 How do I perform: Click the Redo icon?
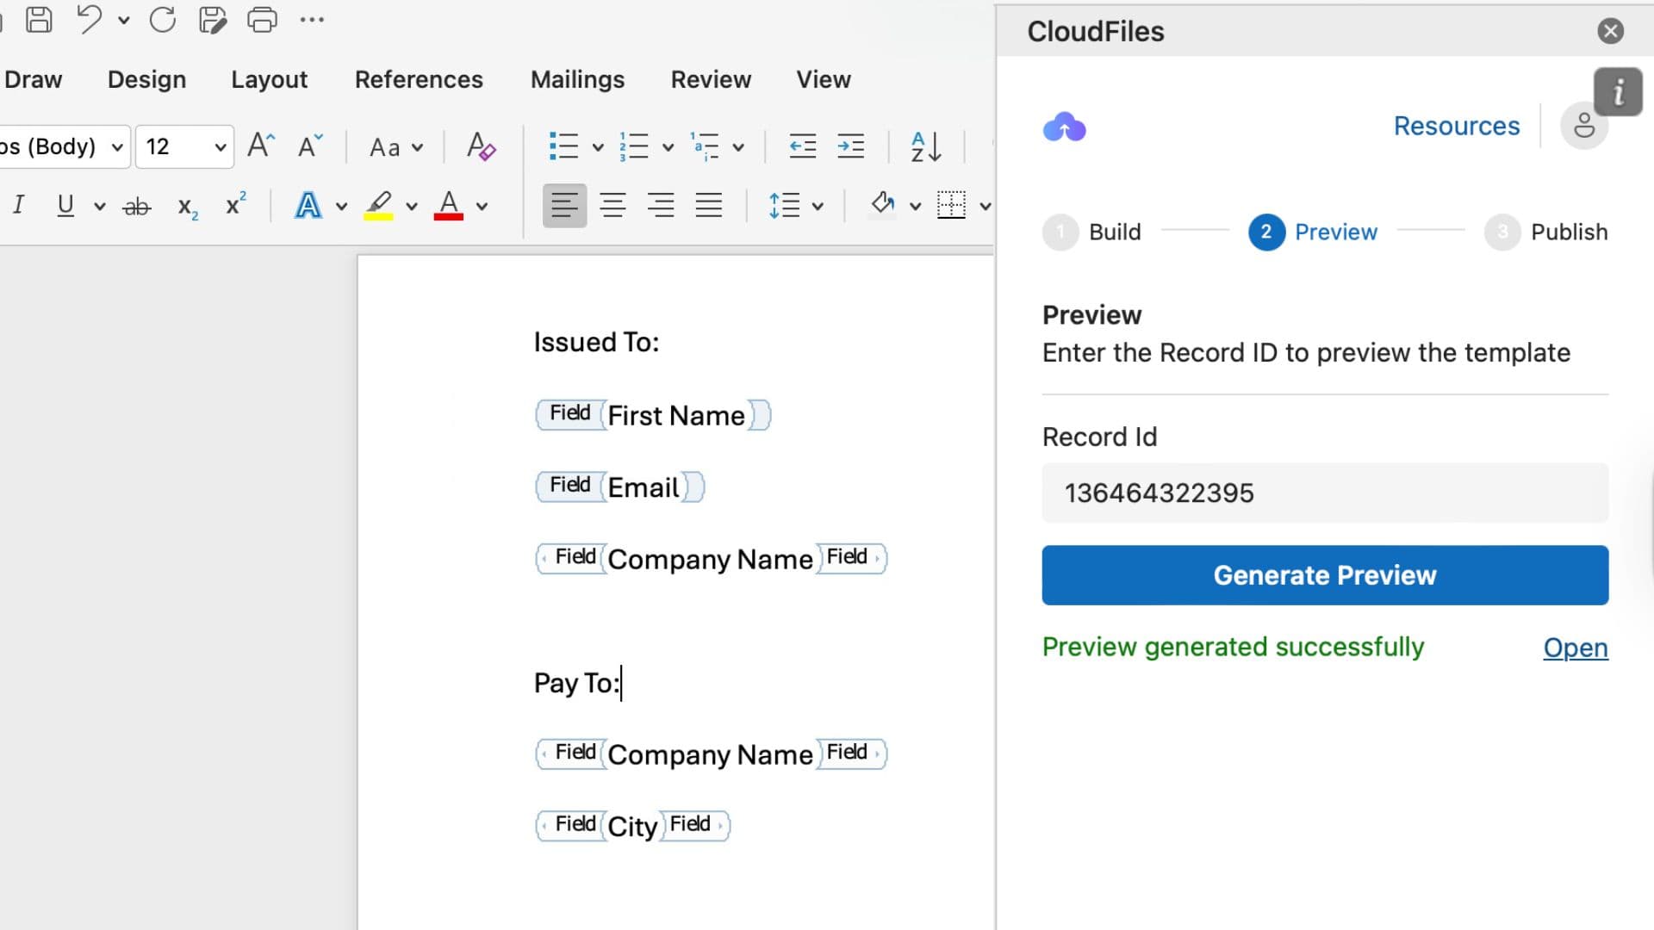pos(162,19)
